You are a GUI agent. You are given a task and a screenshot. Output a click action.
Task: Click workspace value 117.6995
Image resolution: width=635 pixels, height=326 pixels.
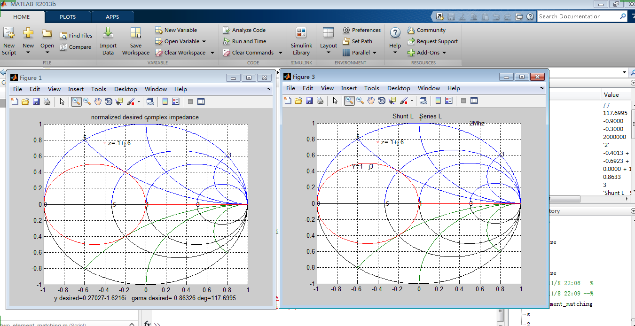pos(615,113)
